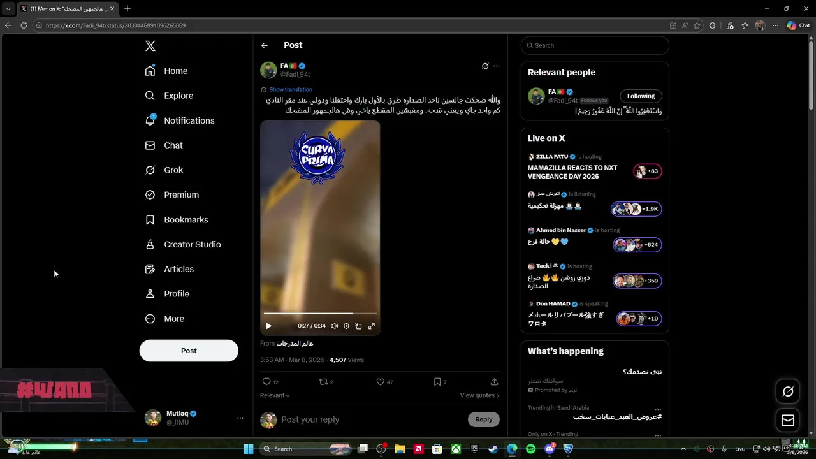Viewport: 816px width, 459px height.
Task: Open the post's three-dot more menu
Action: pyautogui.click(x=497, y=66)
